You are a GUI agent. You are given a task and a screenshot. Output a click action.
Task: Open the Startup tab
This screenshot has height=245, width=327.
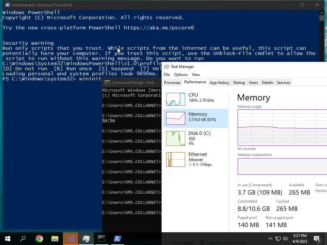pos(239,83)
